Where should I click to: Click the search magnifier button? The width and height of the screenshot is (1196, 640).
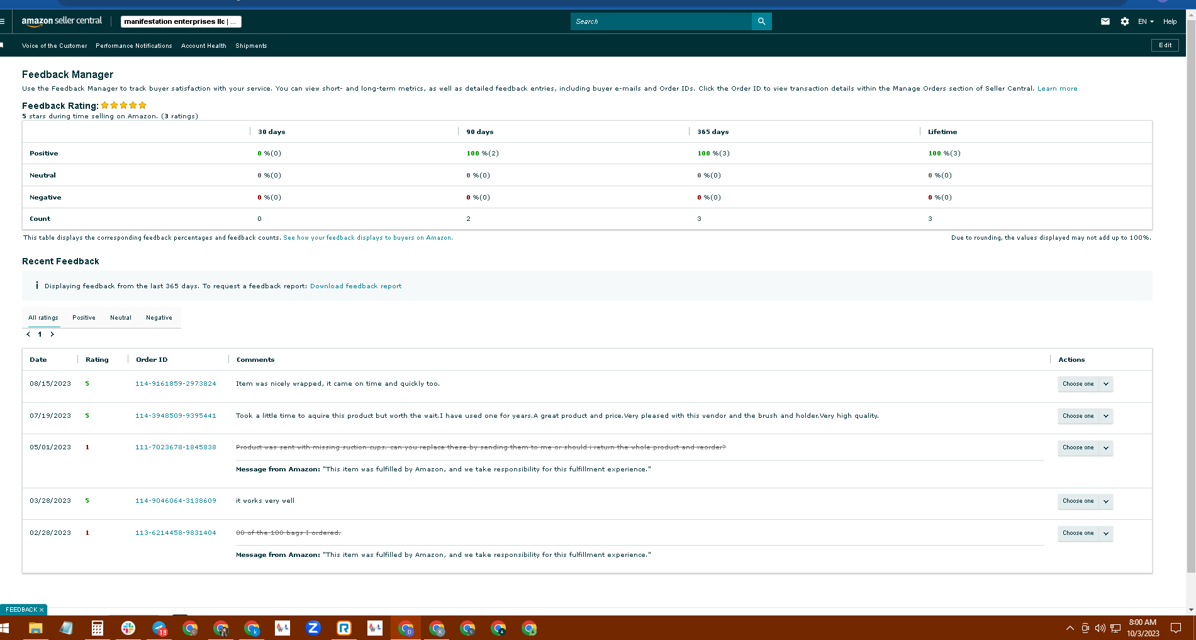click(x=761, y=21)
